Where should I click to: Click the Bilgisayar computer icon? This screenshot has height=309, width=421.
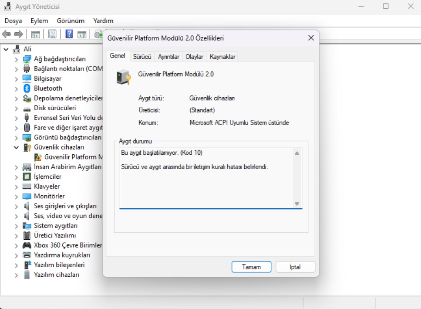click(x=27, y=78)
